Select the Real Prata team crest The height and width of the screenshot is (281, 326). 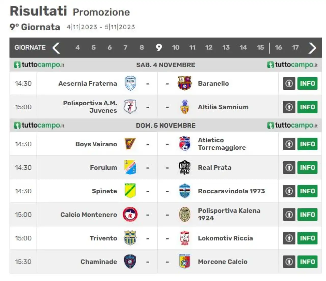click(x=185, y=167)
